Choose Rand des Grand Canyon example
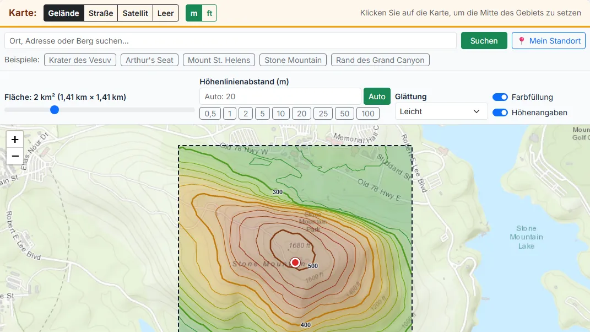 coord(380,60)
